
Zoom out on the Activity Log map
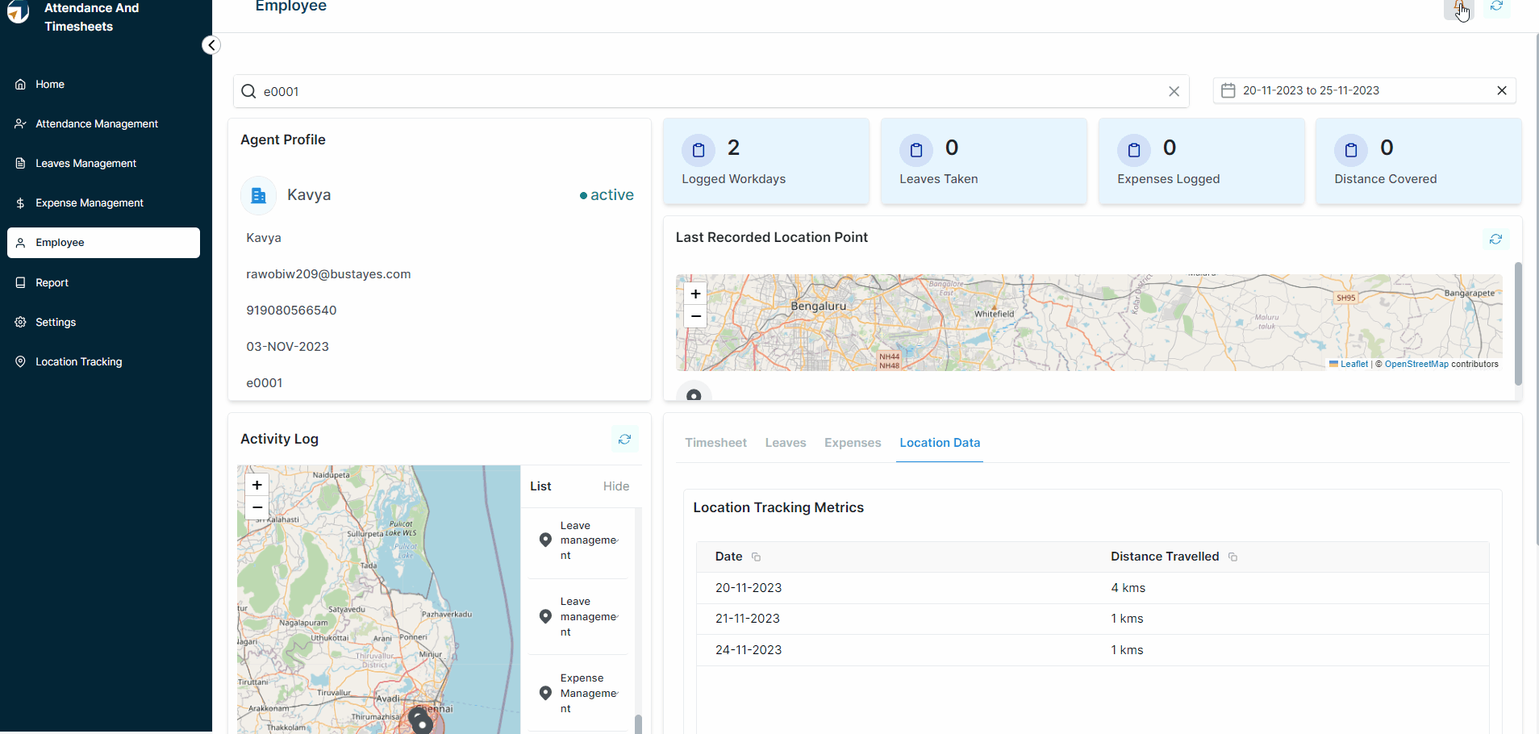tap(257, 507)
